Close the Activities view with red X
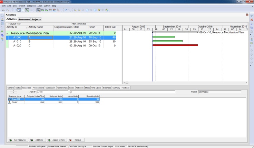 click(x=247, y=15)
